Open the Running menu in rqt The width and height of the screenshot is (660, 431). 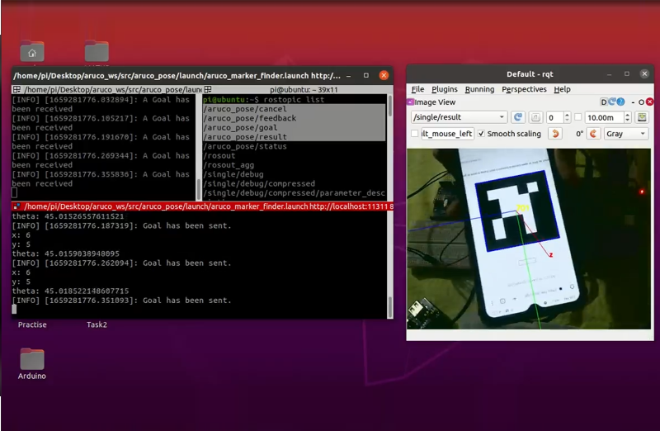(x=479, y=89)
